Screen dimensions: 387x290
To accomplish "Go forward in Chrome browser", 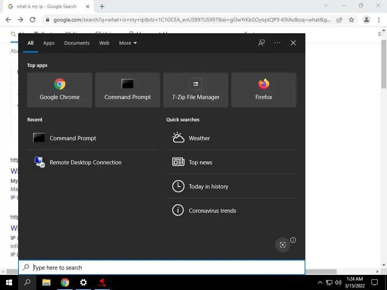I will (x=20, y=20).
